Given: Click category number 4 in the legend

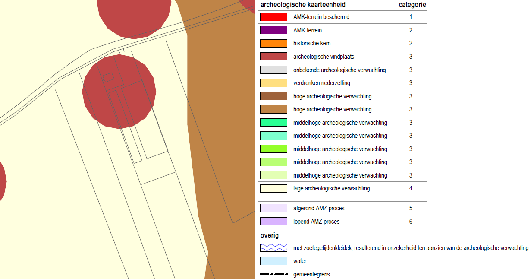Looking at the screenshot, I should pyautogui.click(x=411, y=188).
